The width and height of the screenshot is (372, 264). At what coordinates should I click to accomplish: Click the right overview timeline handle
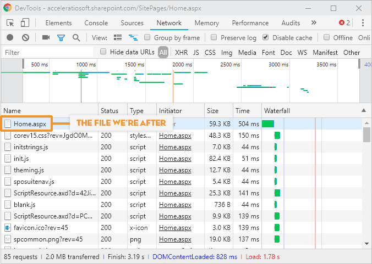click(x=359, y=64)
